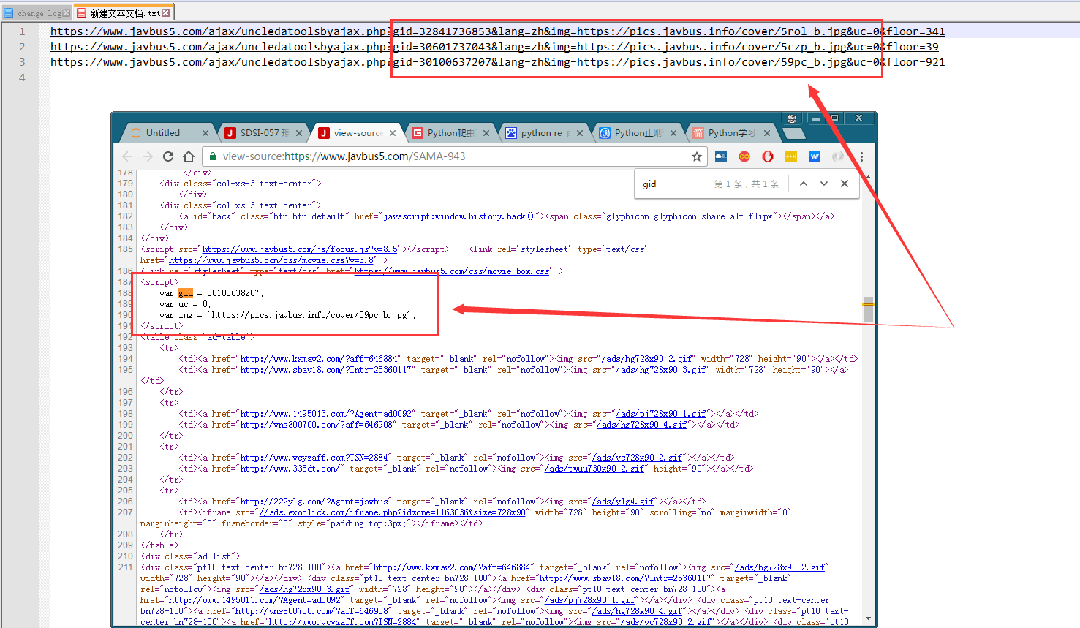
Task: Click the Notepad++ line 1 URL ending floor=341
Action: click(497, 31)
